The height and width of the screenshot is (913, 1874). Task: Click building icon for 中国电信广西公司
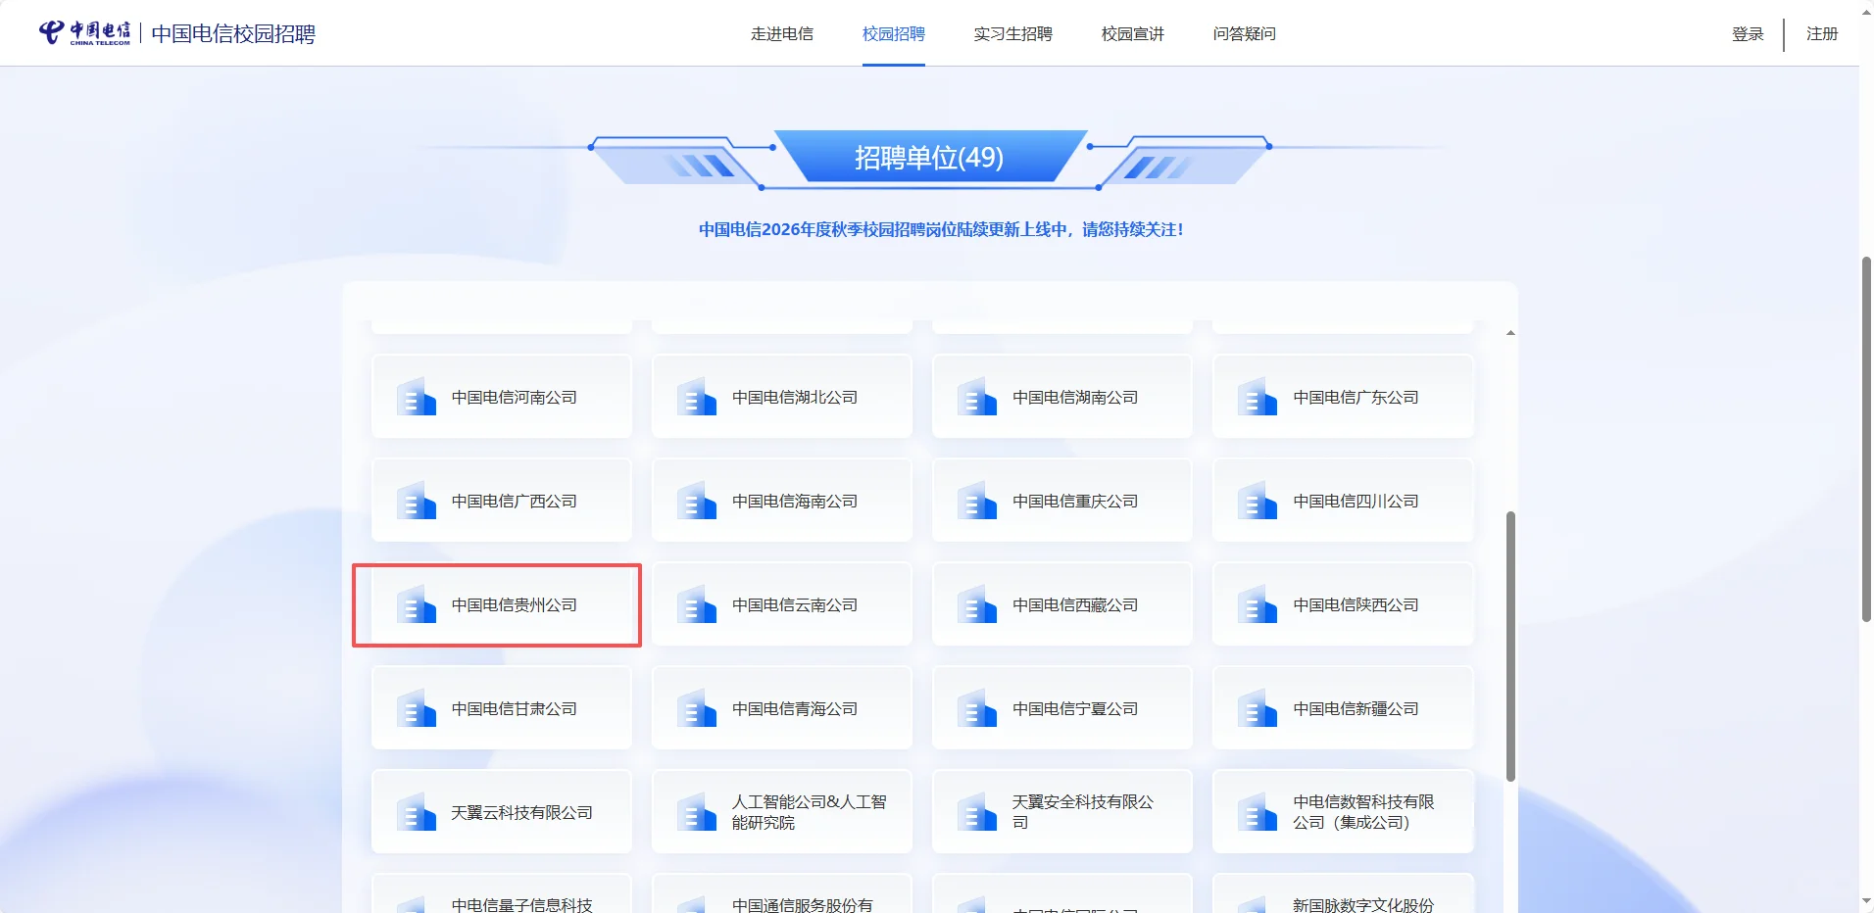pos(417,501)
